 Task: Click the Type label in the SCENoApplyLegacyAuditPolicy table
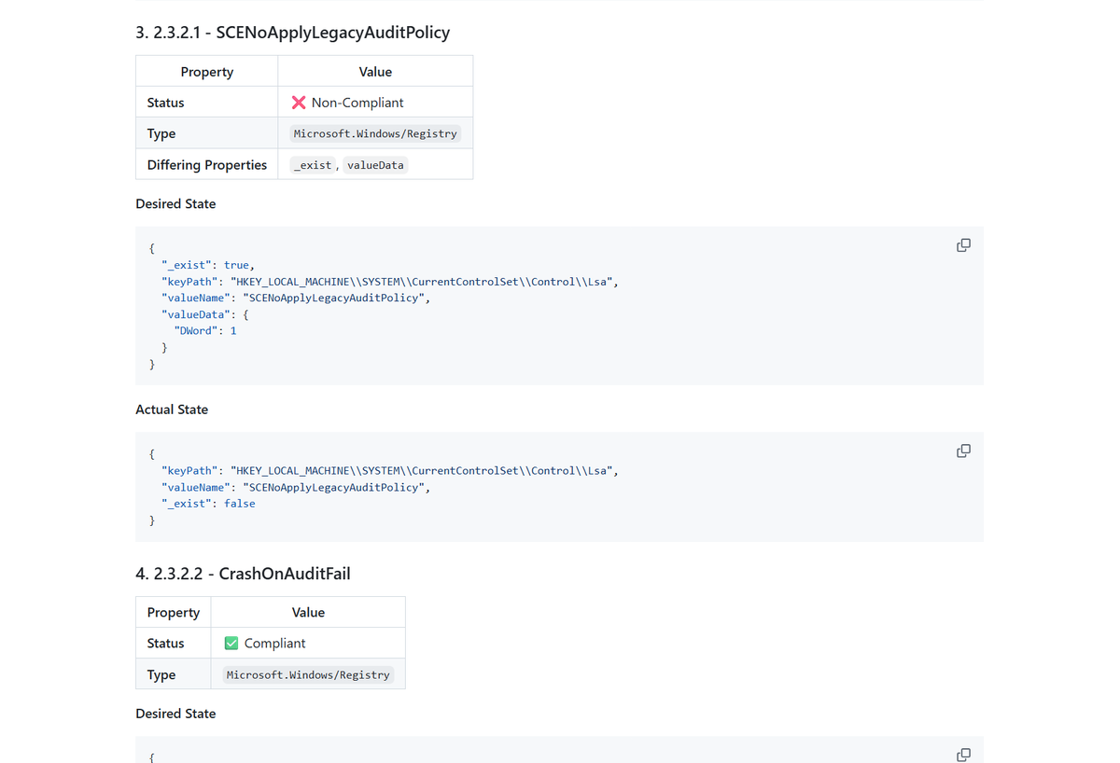pos(161,134)
